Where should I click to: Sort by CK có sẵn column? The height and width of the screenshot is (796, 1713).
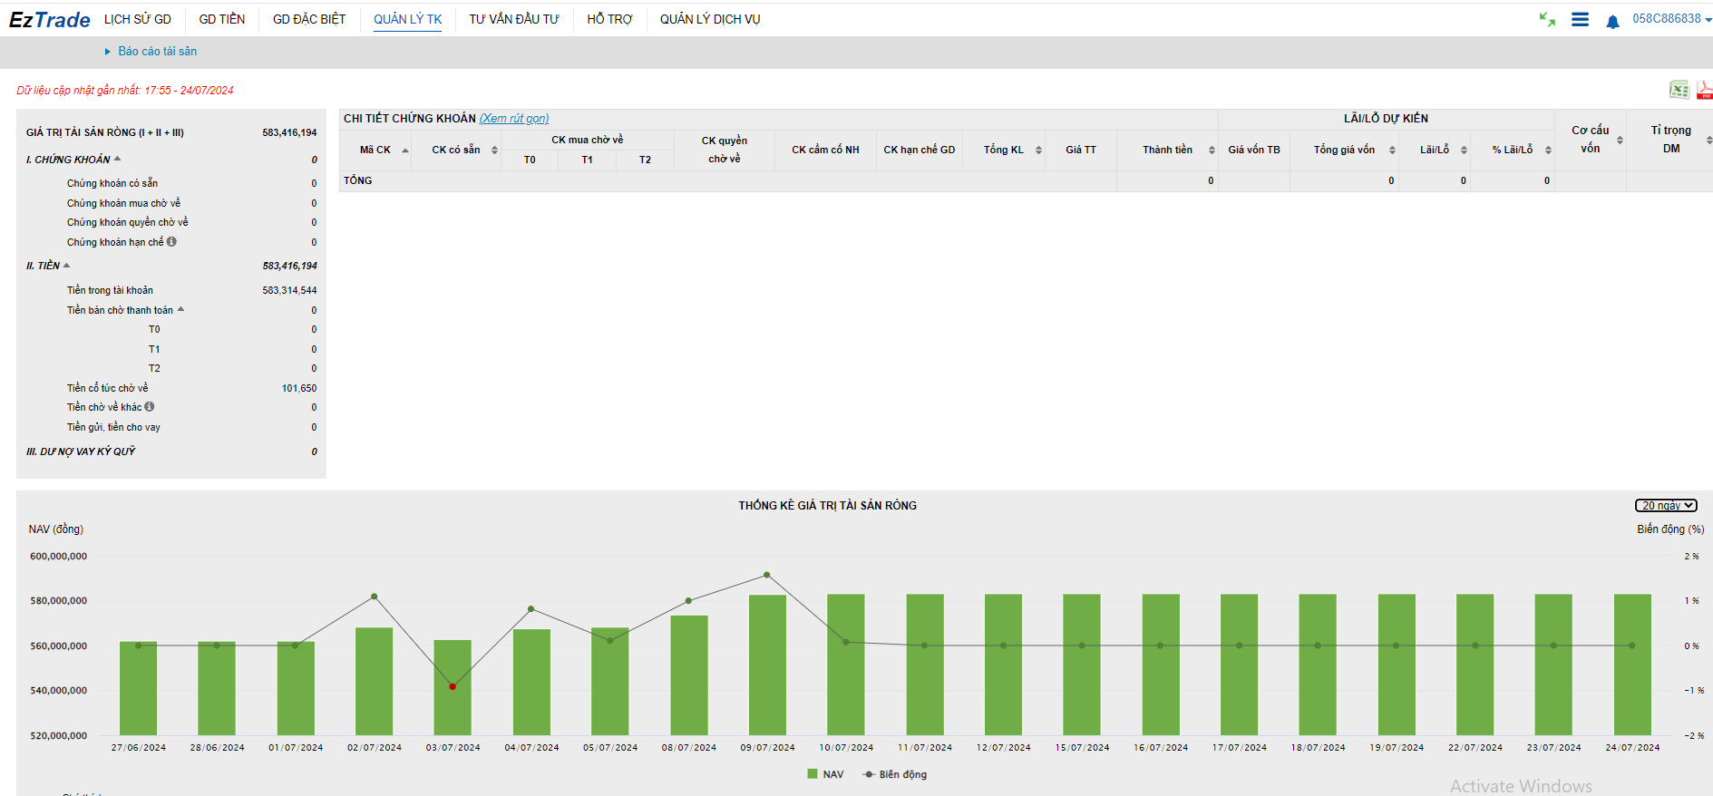tap(494, 150)
